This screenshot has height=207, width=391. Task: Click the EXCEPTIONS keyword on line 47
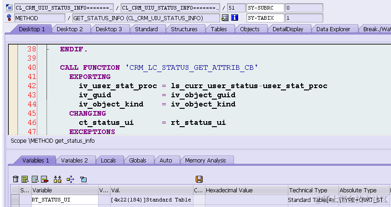click(x=92, y=132)
